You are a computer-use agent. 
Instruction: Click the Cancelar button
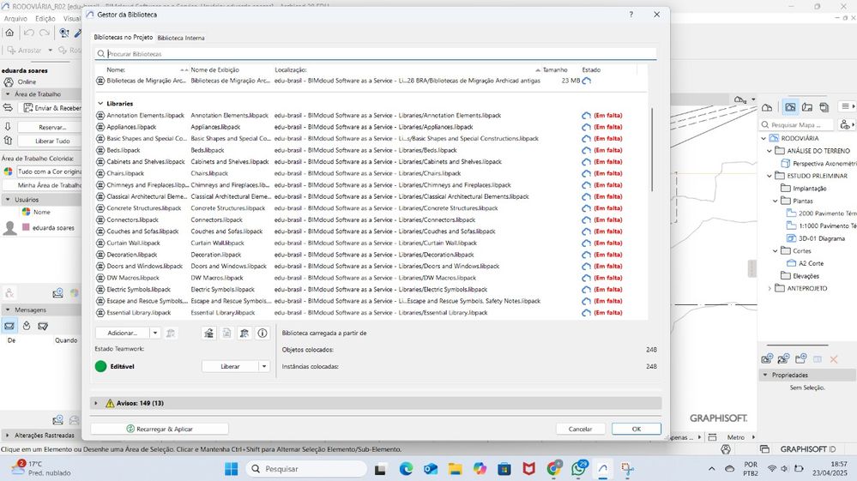pos(581,430)
